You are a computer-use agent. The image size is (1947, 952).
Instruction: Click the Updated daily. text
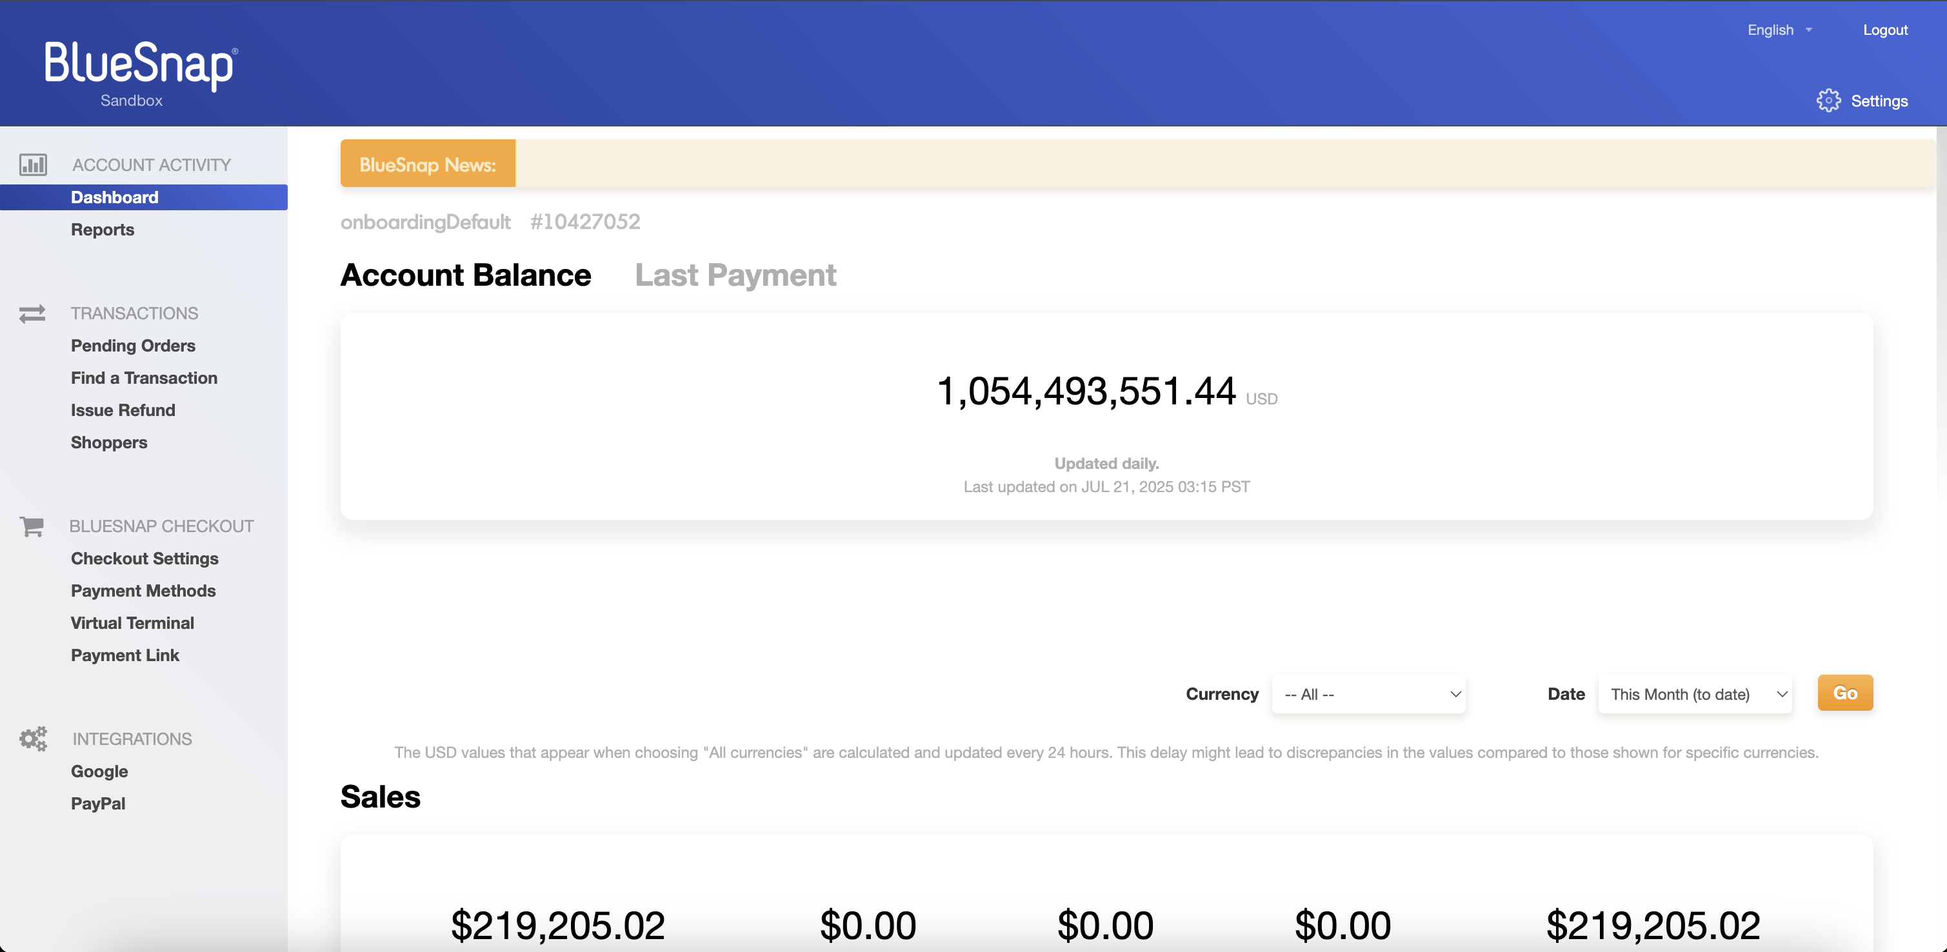click(1106, 463)
